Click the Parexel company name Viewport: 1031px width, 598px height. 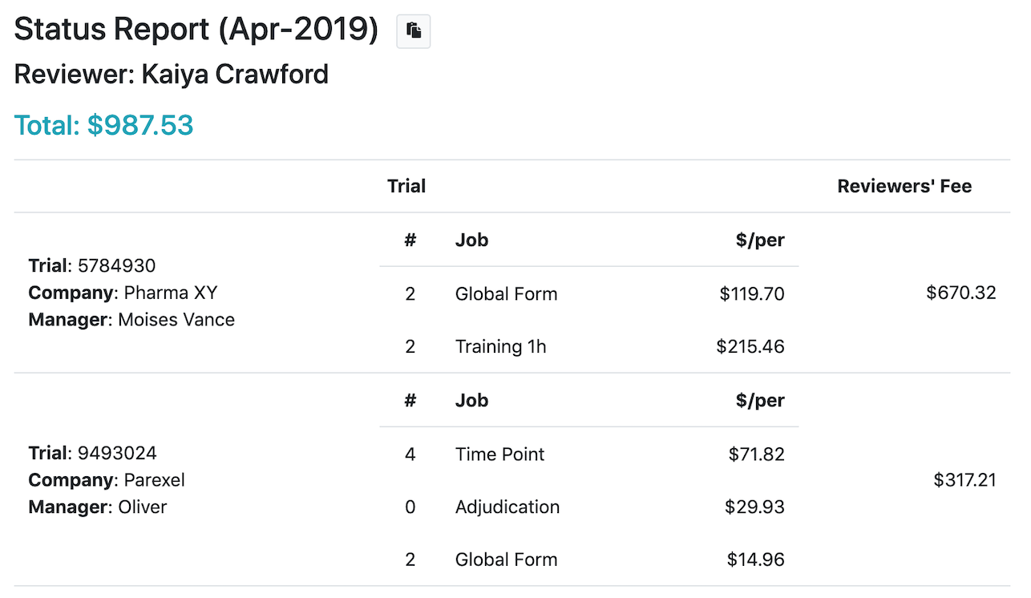click(x=154, y=480)
